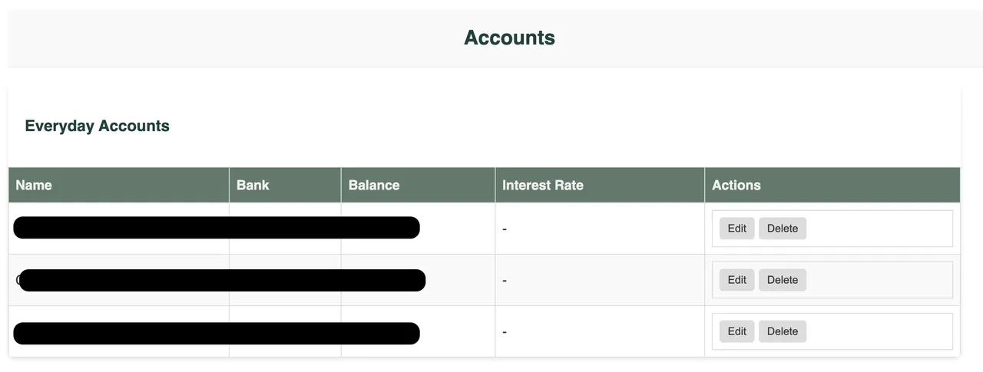
Task: Click the second row's interest rate dash
Action: 505,280
